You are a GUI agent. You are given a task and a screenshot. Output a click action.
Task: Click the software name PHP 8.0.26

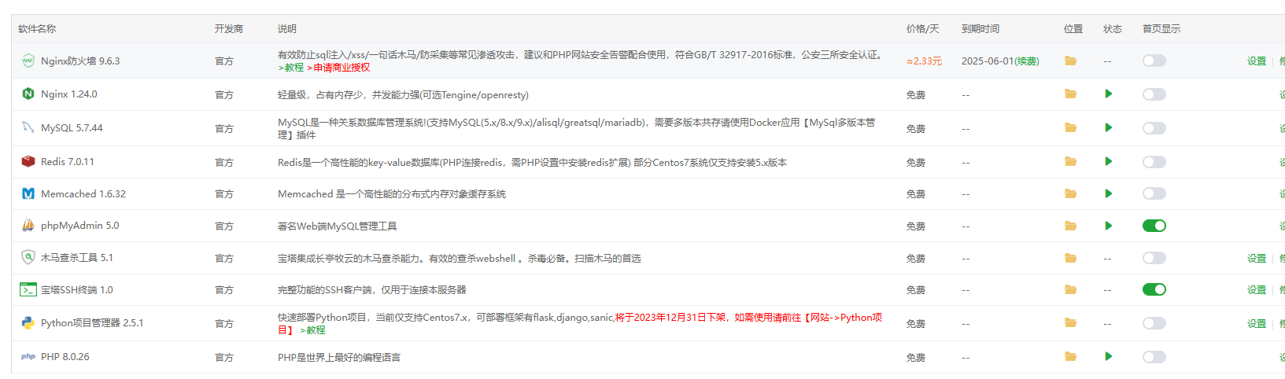click(x=65, y=357)
